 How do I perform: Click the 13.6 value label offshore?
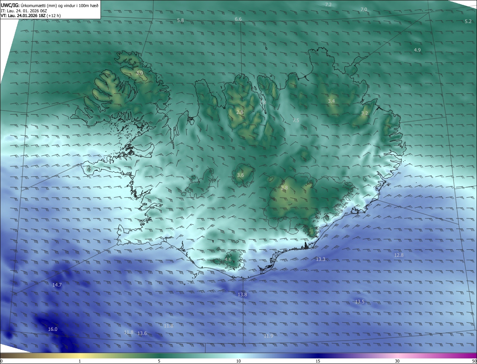[142, 333]
